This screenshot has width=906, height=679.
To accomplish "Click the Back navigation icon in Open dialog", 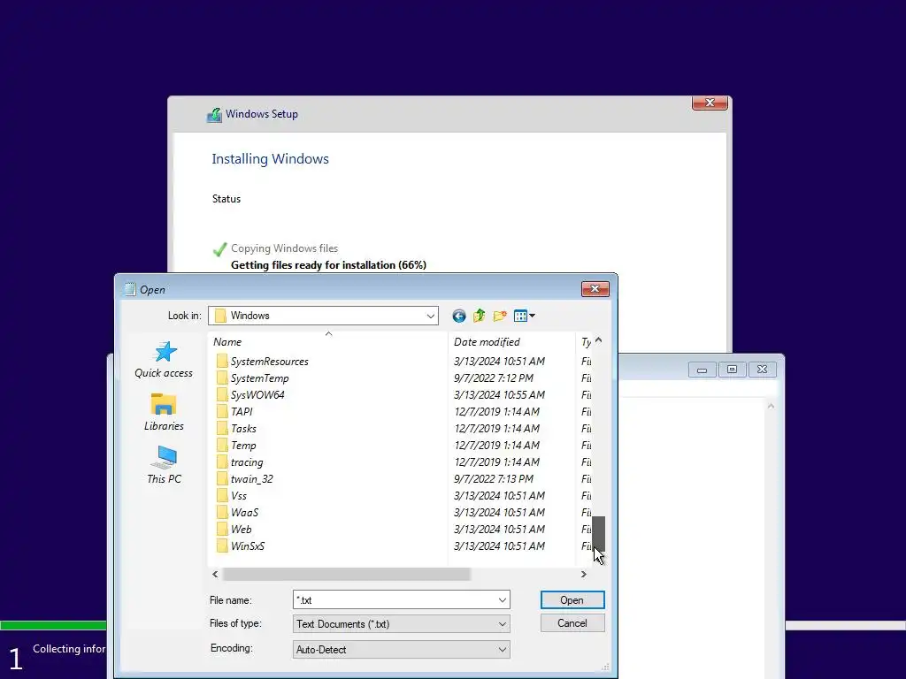I will (459, 316).
